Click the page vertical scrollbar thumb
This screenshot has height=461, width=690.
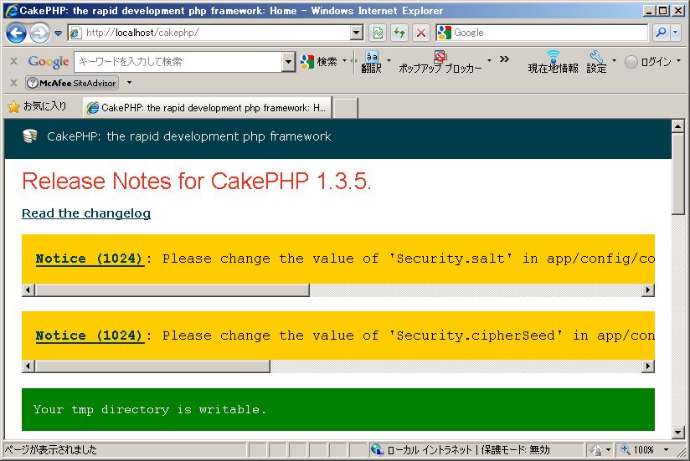678,173
